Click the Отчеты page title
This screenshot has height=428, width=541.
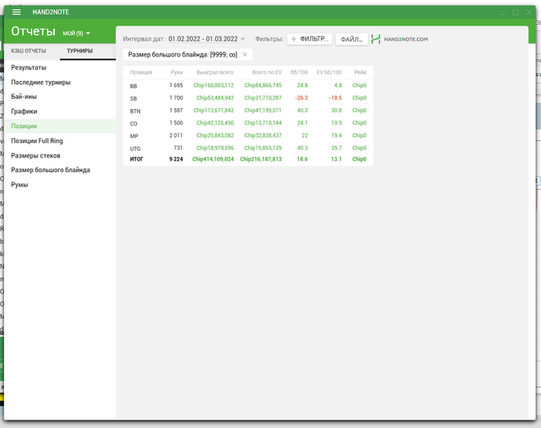click(33, 32)
